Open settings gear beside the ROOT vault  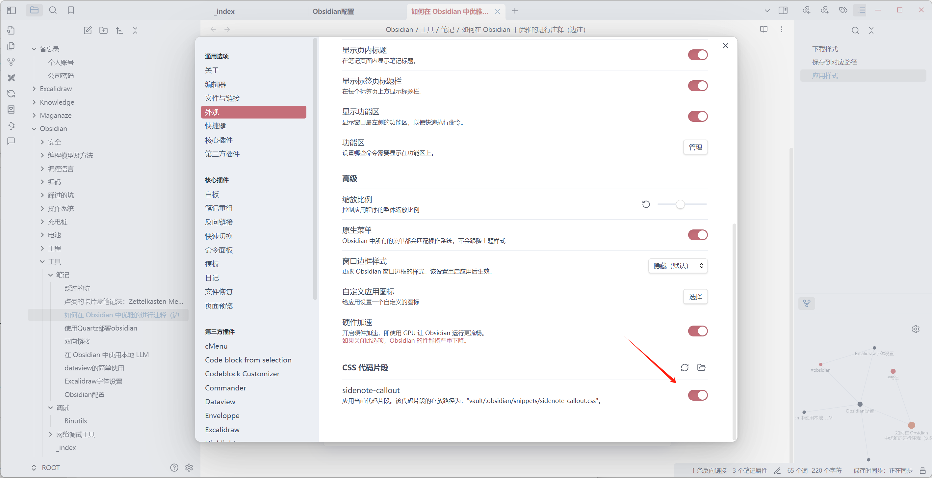[x=189, y=467]
